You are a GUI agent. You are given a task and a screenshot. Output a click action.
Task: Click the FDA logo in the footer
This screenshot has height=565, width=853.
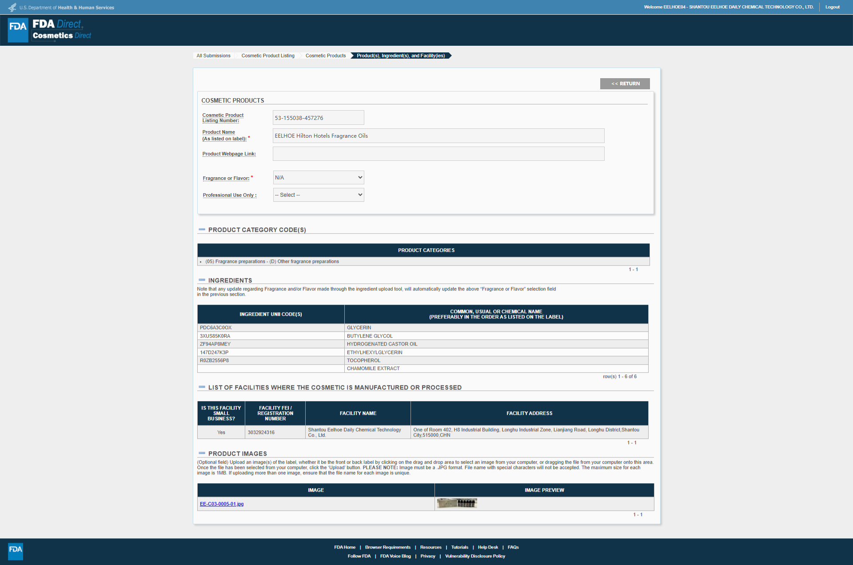point(16,551)
